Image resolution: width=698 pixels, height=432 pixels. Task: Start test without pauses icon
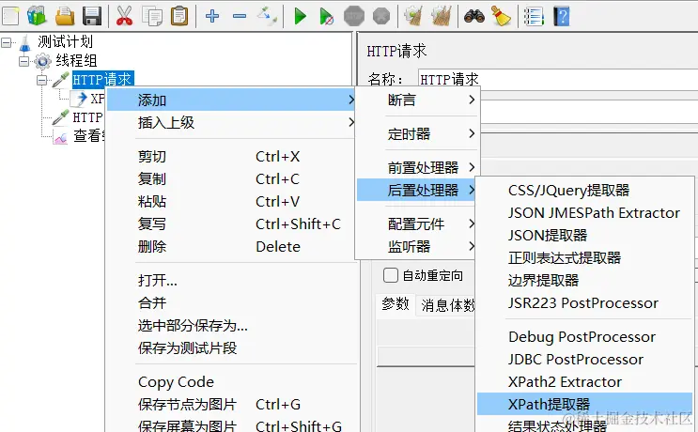327,17
